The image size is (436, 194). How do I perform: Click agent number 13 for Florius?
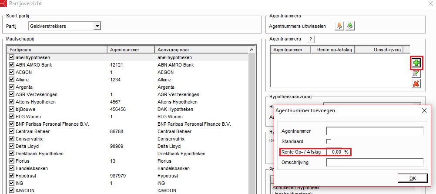click(x=113, y=161)
